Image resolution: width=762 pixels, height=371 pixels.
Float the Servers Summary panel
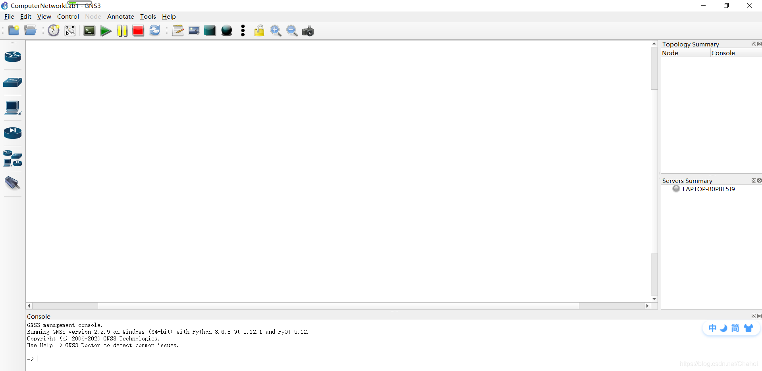754,181
